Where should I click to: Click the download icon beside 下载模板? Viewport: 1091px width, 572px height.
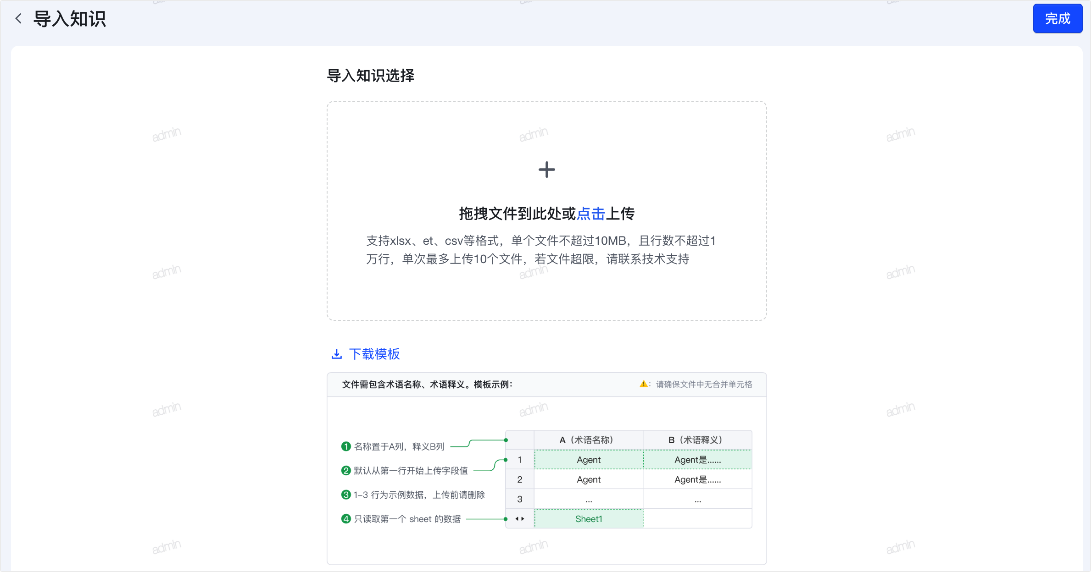(337, 354)
